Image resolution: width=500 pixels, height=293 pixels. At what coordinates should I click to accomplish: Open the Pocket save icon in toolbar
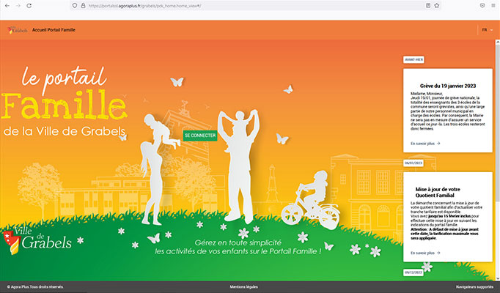[x=482, y=5]
